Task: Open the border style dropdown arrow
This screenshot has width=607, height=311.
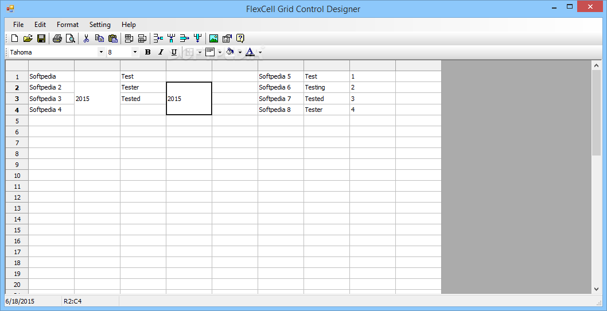Action: click(200, 52)
